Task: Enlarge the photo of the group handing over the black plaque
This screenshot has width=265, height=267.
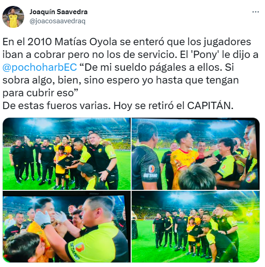Action: pyautogui.click(x=66, y=154)
